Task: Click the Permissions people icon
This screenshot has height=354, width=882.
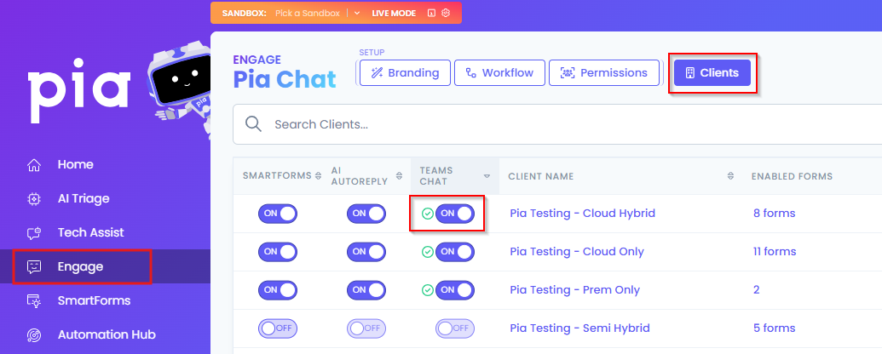Action: click(x=568, y=73)
